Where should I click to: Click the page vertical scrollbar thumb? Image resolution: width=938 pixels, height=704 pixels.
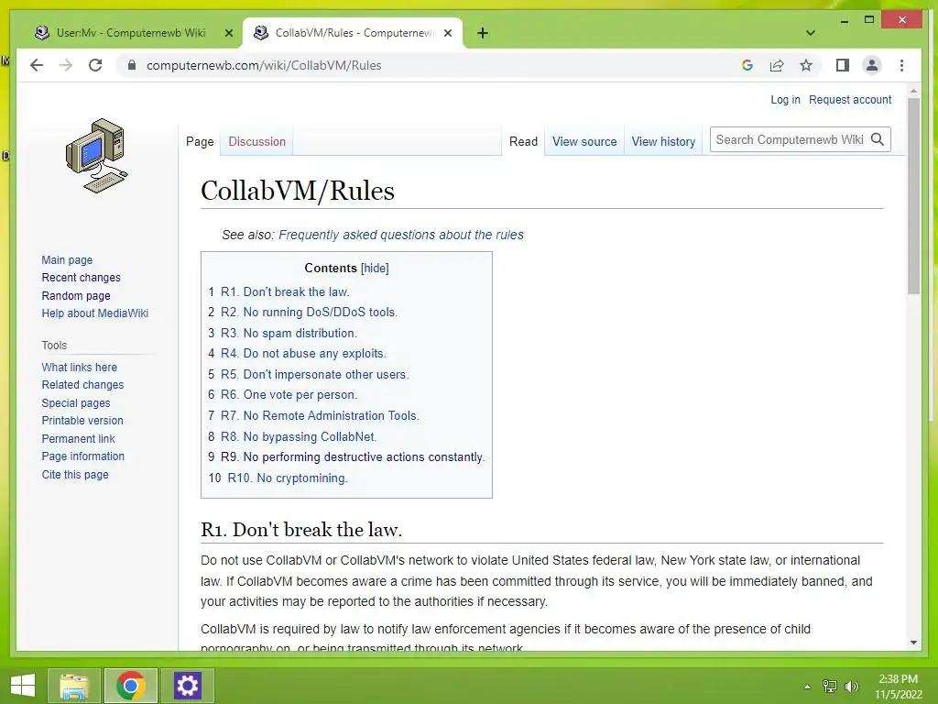pyautogui.click(x=913, y=196)
